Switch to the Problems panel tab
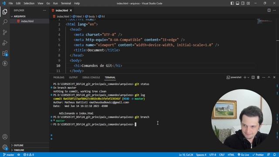The image size is (279, 157). point(59,78)
